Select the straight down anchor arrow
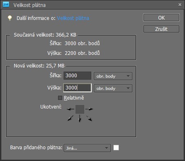The image size is (185, 161). pos(80,118)
